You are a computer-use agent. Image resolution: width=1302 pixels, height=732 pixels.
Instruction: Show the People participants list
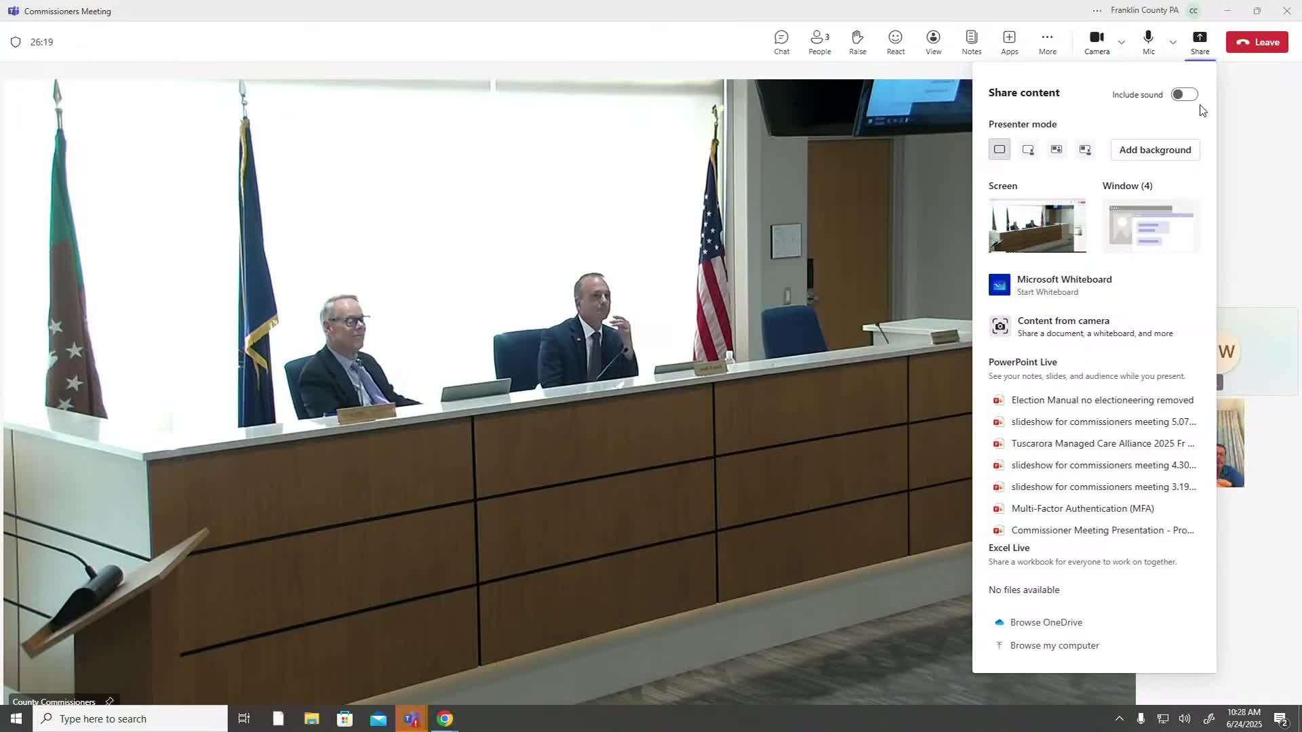tap(819, 42)
